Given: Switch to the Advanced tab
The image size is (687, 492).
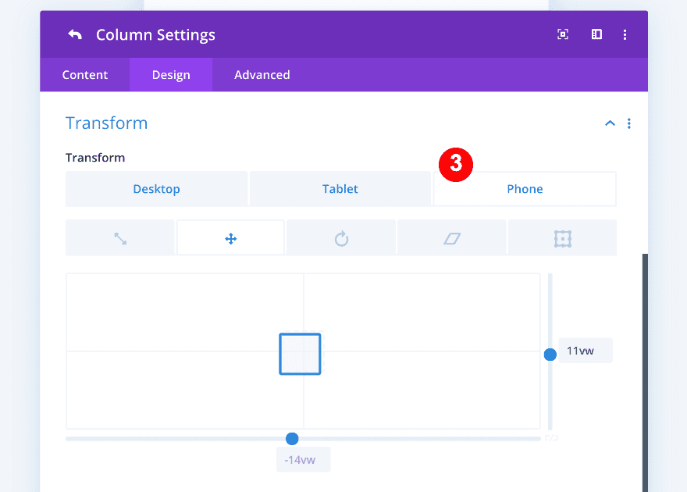Looking at the screenshot, I should click(x=262, y=75).
